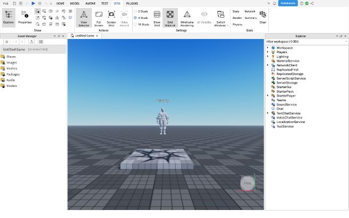Expand the TextChatService node
Viewport: 349px width, 218px height.
[x=268, y=113]
